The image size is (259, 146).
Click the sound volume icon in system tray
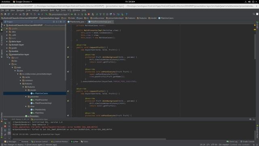(x=249, y=2)
